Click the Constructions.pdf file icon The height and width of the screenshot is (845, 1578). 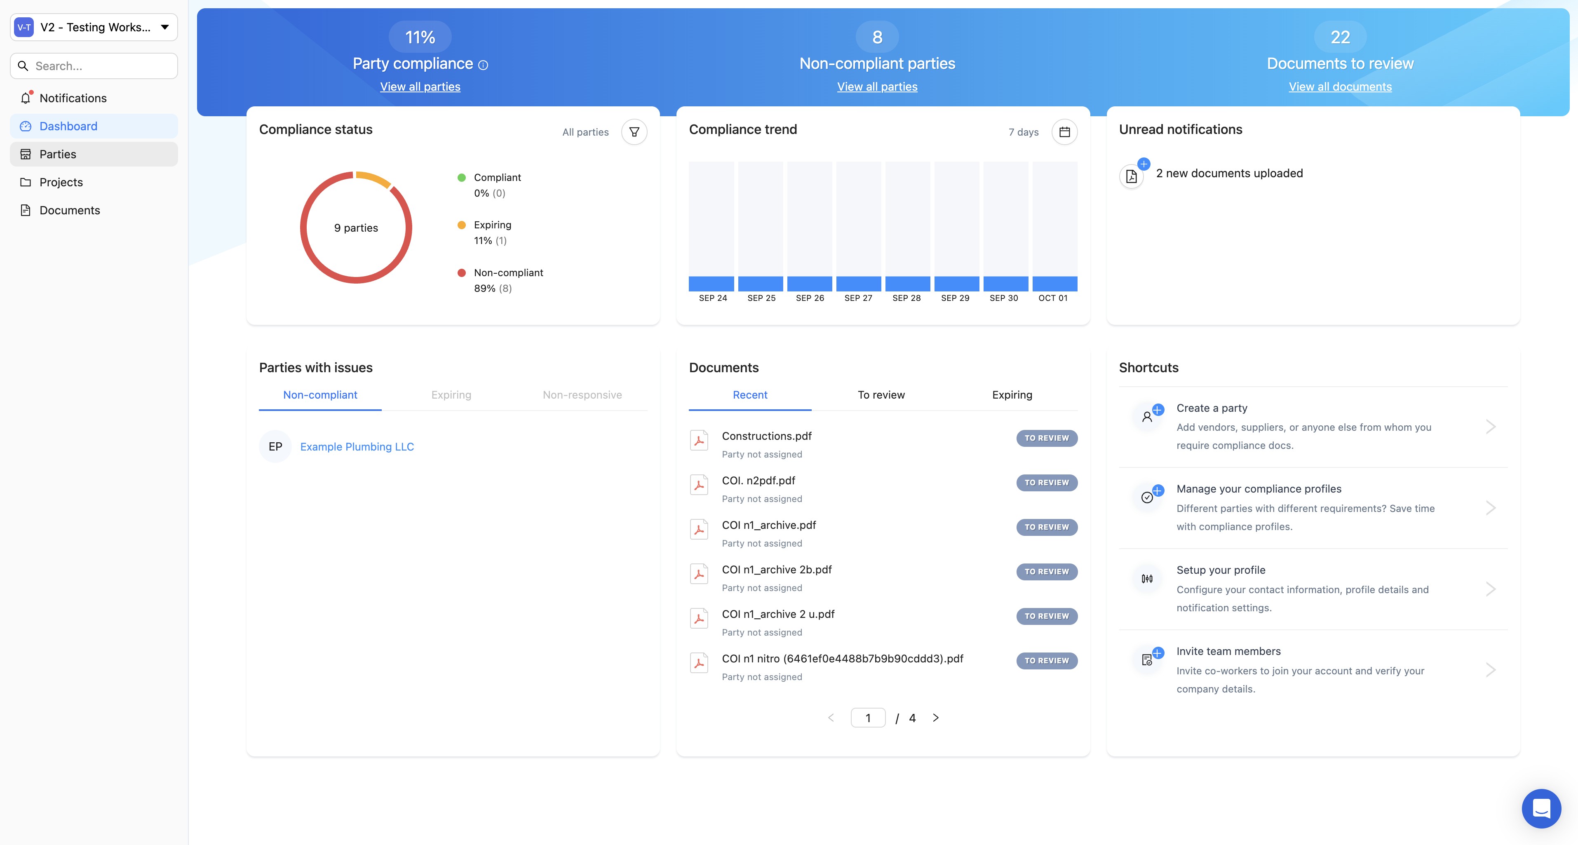point(699,440)
